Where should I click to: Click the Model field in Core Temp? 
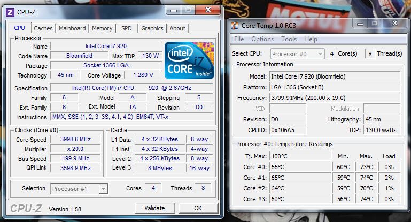coord(335,76)
